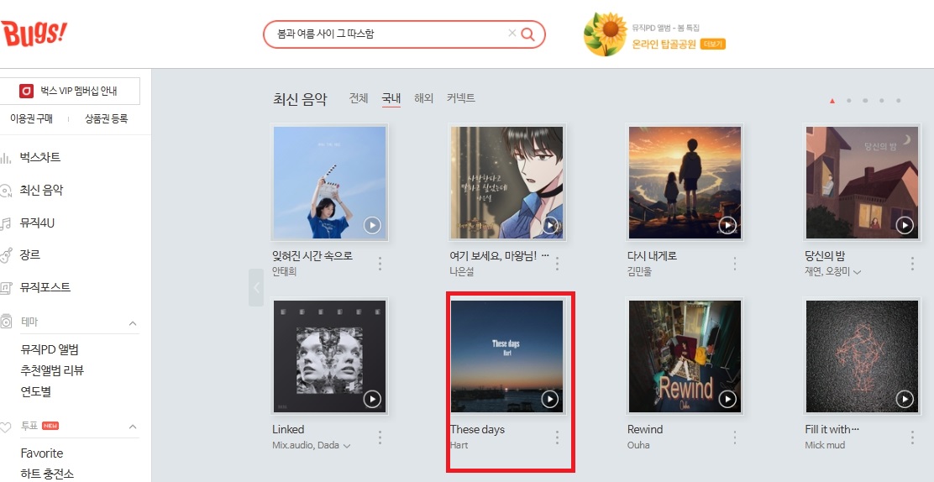934x482 pixels.
Task: Play the Rewind album by Ouha
Action: 727,399
